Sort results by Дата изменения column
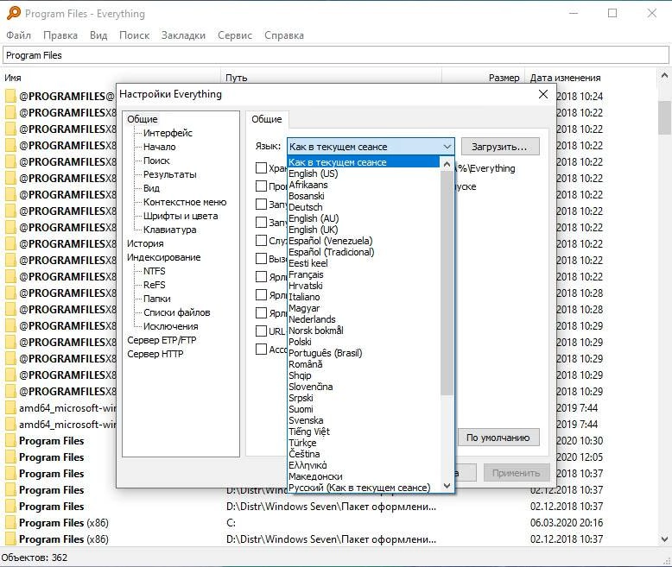672x567 pixels. click(565, 78)
